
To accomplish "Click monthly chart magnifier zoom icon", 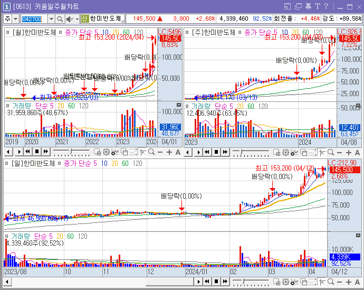I will pos(151,152).
